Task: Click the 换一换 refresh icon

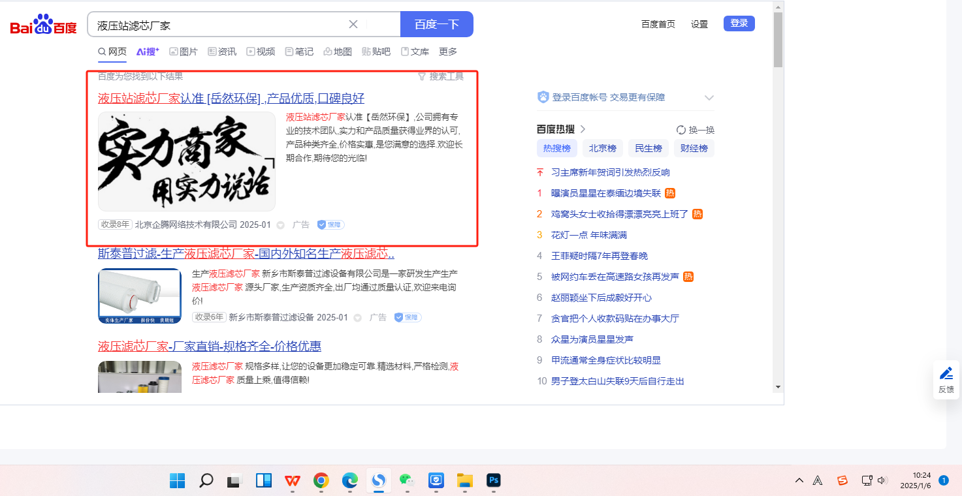Action: (x=681, y=130)
